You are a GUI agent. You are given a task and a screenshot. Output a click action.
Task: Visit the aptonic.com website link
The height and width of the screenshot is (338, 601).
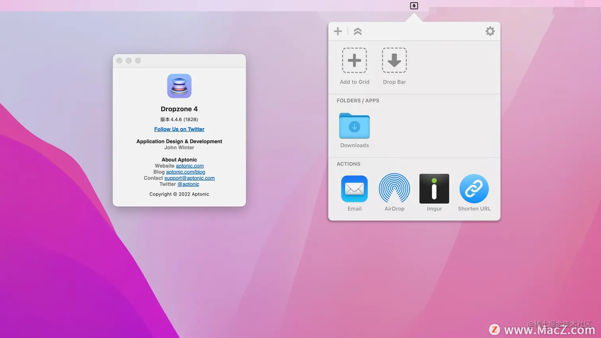[190, 166]
